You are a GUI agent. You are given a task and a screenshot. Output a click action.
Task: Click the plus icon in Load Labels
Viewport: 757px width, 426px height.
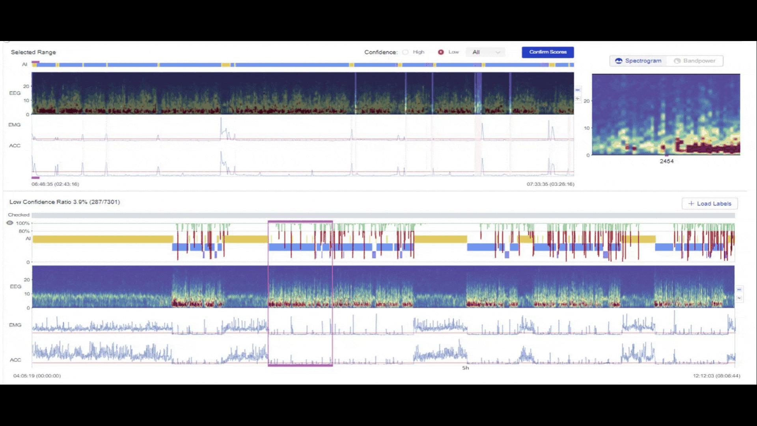[x=691, y=204]
